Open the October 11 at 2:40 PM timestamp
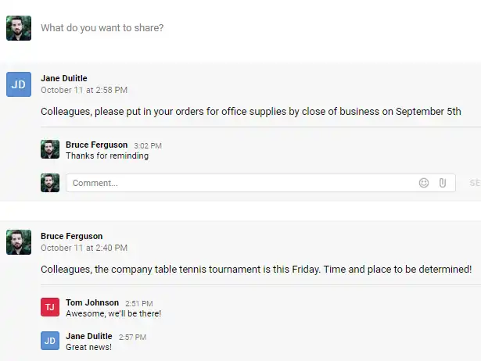The height and width of the screenshot is (361, 481). coord(84,248)
